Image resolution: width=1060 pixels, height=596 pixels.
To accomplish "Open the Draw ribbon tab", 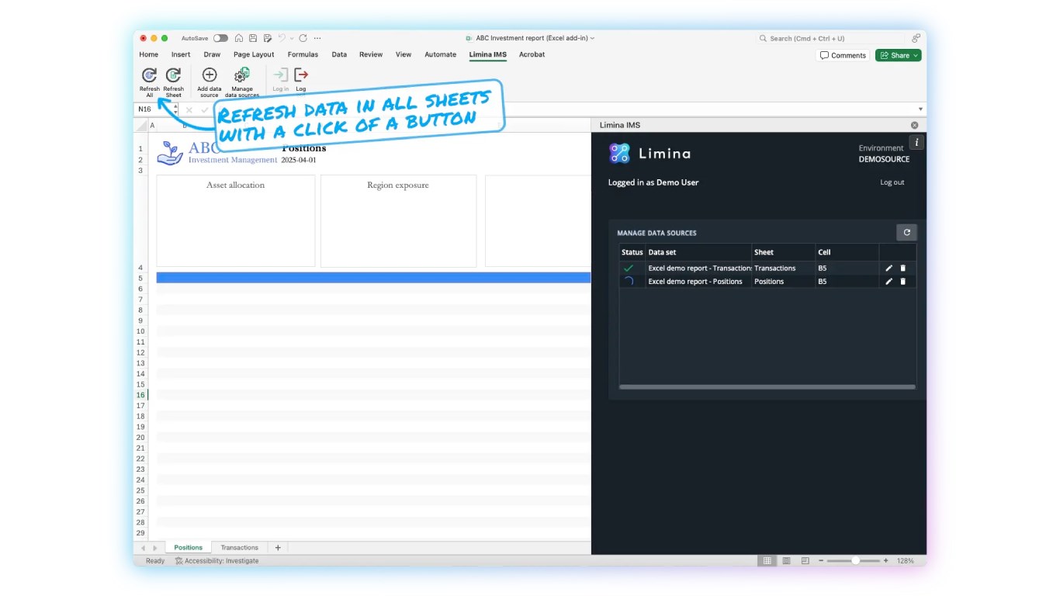I will (212, 54).
